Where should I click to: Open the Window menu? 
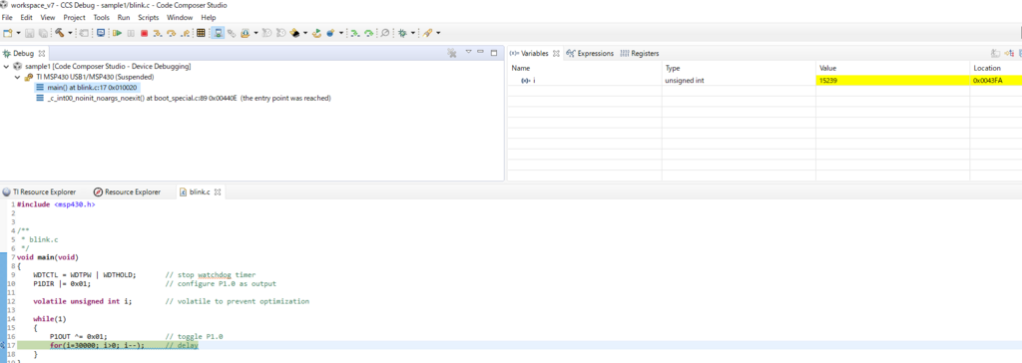click(180, 18)
